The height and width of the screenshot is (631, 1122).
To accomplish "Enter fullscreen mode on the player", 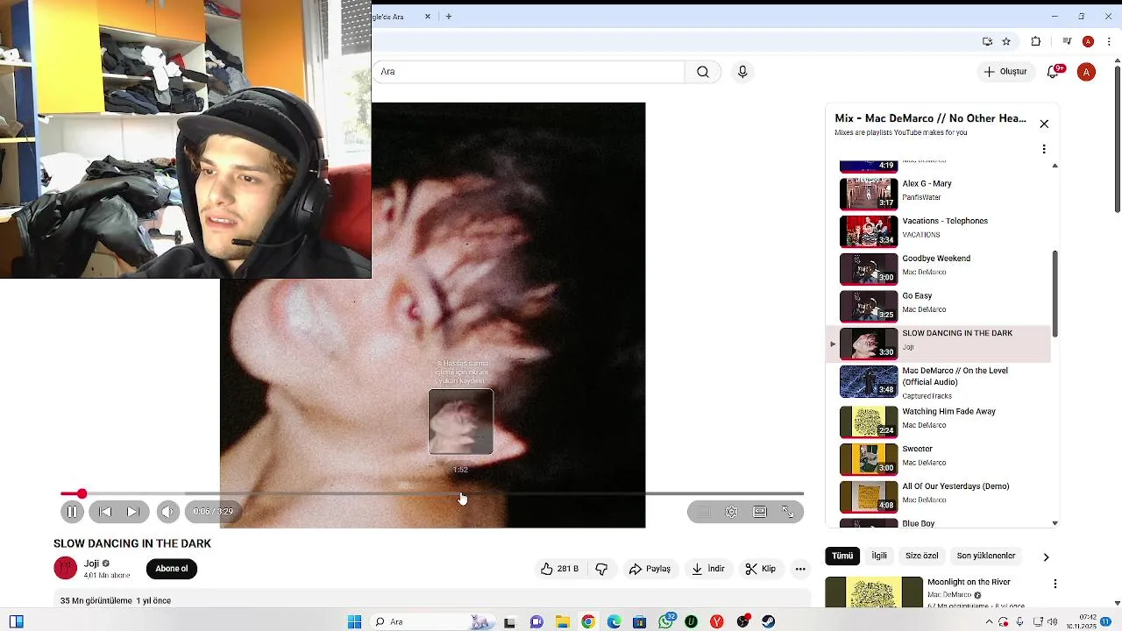I will [x=788, y=512].
